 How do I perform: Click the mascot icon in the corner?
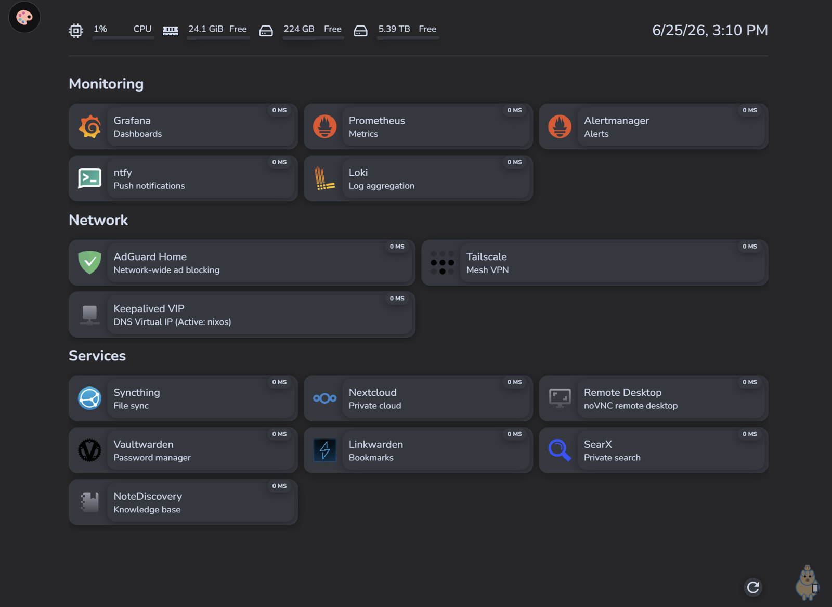point(808,583)
